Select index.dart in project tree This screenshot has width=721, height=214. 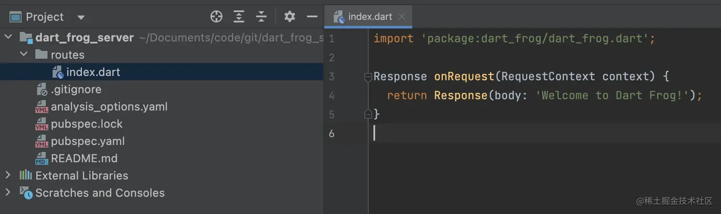[162, 72]
